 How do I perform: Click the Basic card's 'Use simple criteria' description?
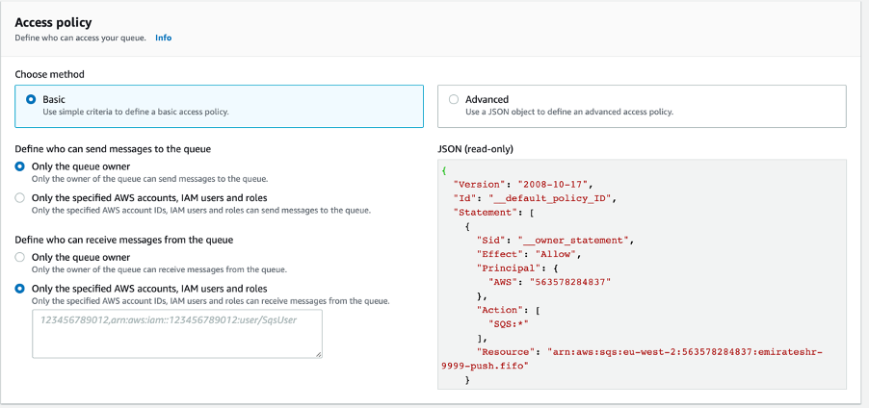(x=136, y=112)
